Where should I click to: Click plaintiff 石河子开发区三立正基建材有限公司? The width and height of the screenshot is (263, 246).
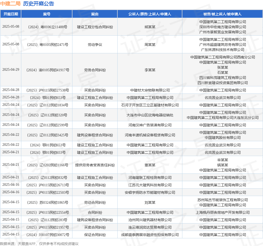tap(150, 105)
